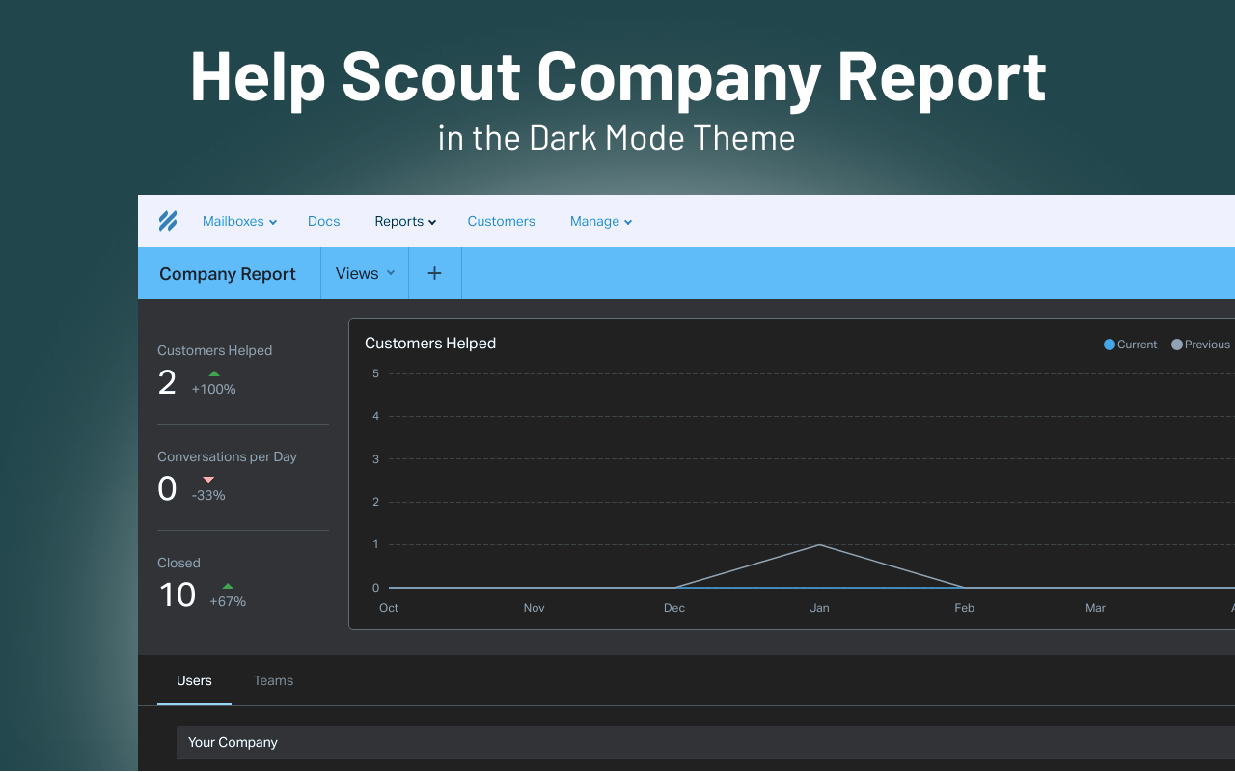Expand the Manage menu
The height and width of the screenshot is (772, 1235).
[x=600, y=221]
